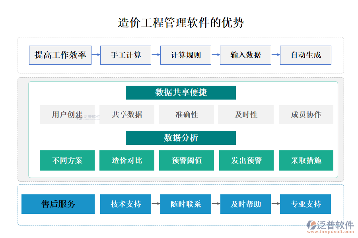The height and width of the screenshot is (238, 358).
Task: Open the 不同方案 dropdown
Action: pos(67,160)
